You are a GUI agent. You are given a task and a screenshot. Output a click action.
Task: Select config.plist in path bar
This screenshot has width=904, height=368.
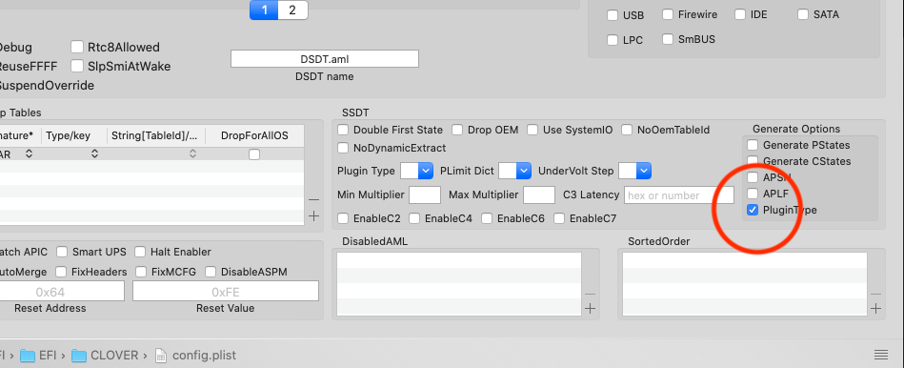tap(196, 356)
